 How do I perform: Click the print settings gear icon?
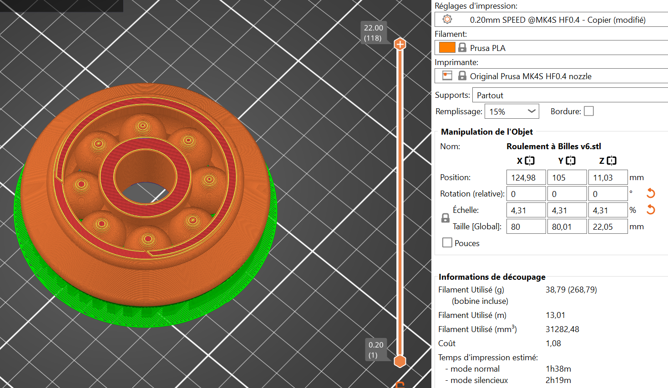[x=447, y=19]
